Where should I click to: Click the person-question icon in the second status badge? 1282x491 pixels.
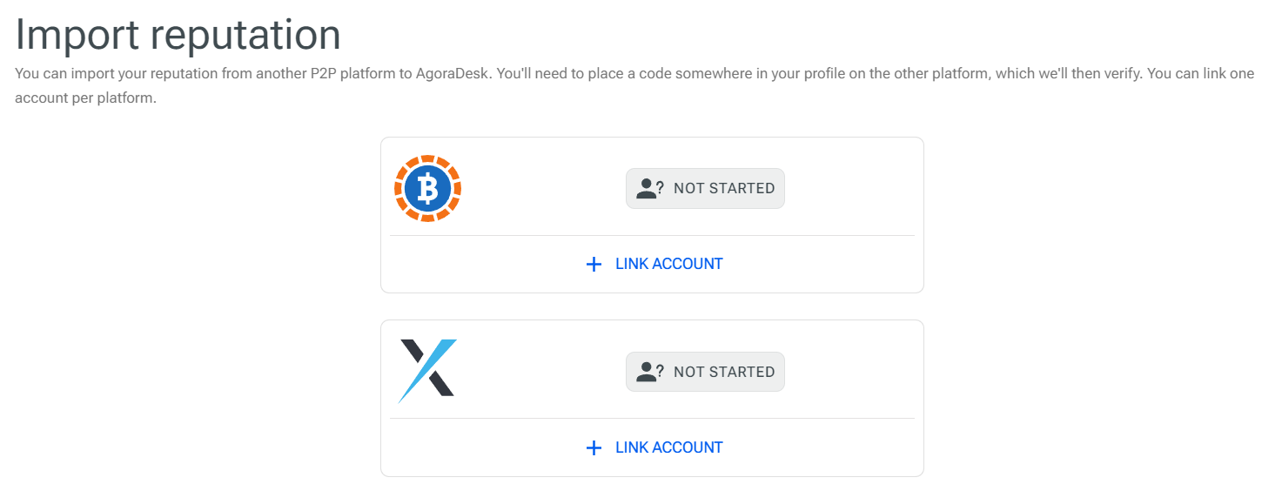pos(650,373)
